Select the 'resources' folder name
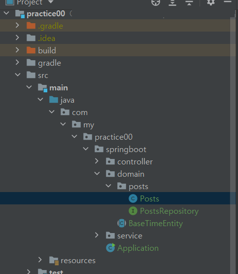 (78, 261)
